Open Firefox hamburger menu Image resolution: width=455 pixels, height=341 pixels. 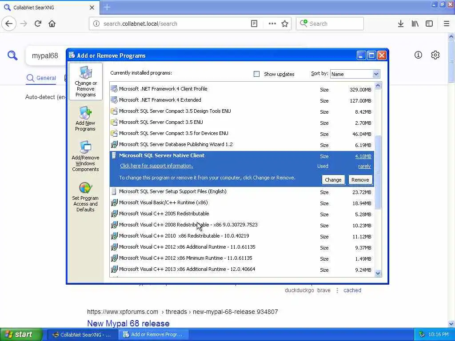tap(447, 24)
